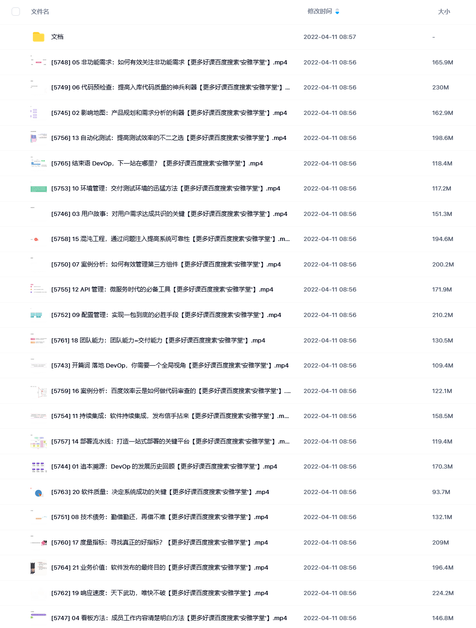Open [5743] 开篇词 落地 DevOp video
This screenshot has width=476, height=628.
170,365
